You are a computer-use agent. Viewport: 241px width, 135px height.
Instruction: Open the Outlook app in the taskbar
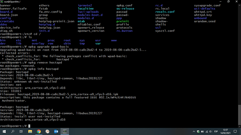coord(56,132)
